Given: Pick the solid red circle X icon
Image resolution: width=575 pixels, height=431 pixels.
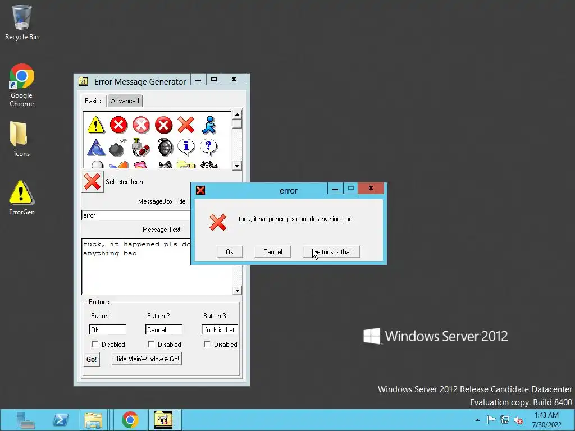Looking at the screenshot, I should tap(118, 125).
